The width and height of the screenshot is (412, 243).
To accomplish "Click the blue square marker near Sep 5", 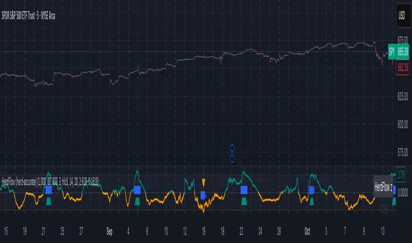I will [x=137, y=190].
